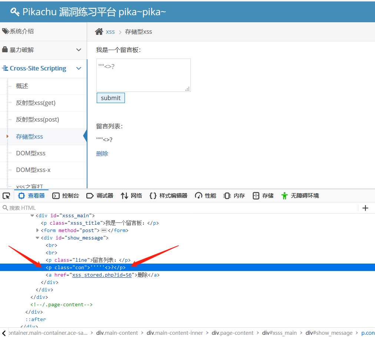Click the Style Editor braces icon
Viewport: 375px width, 337px height.
click(x=153, y=196)
